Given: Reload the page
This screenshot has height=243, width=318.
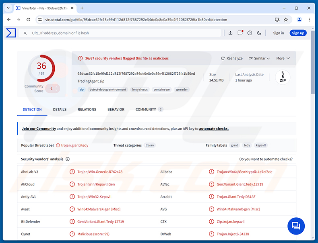Looking at the screenshot, I should 29,20.
